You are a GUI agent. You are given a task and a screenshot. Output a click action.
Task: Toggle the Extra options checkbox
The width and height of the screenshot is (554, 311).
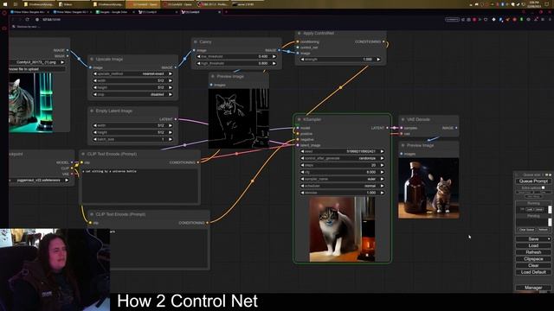(x=543, y=187)
